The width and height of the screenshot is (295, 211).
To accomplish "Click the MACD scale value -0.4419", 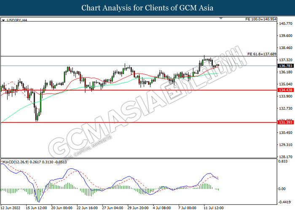I will pyautogui.click(x=284, y=202).
